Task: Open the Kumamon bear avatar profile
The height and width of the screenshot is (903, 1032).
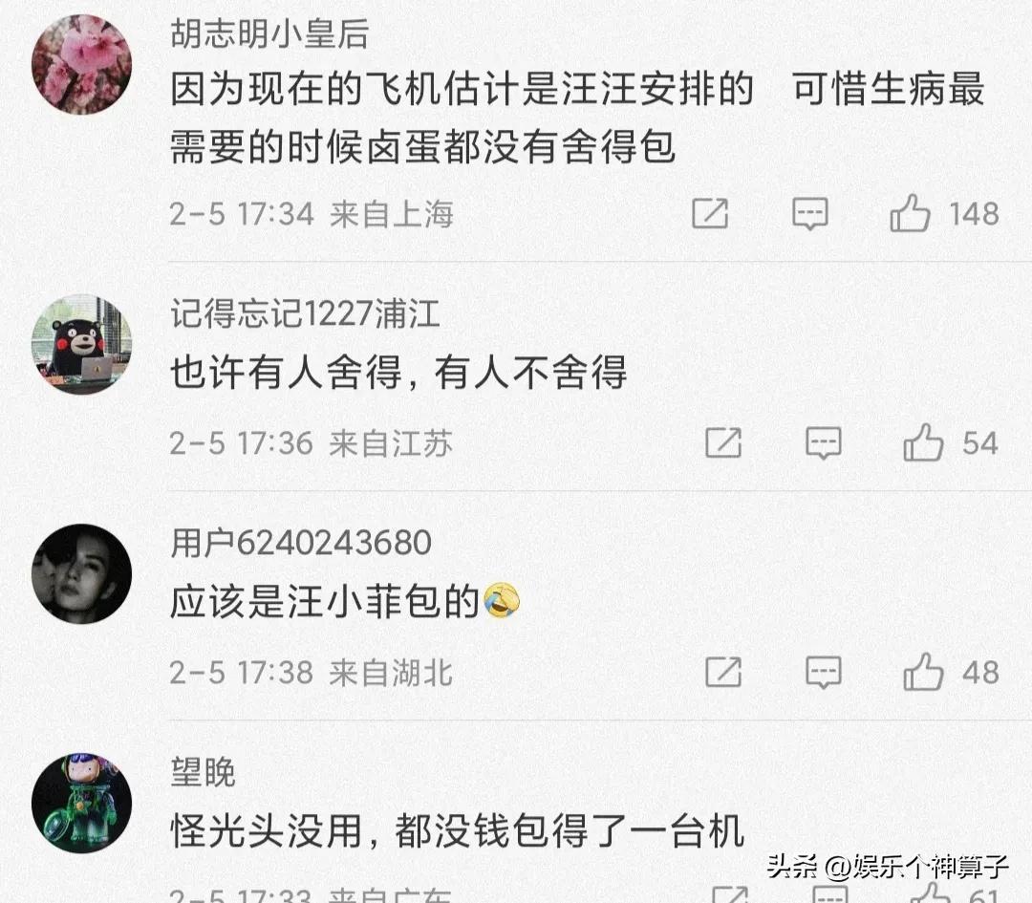Action: click(81, 344)
